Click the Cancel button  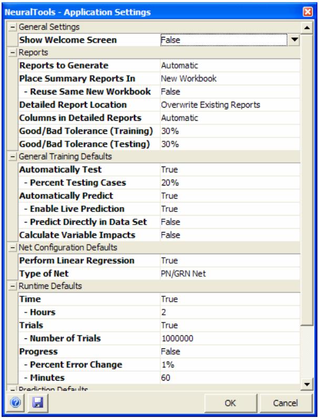point(285,403)
